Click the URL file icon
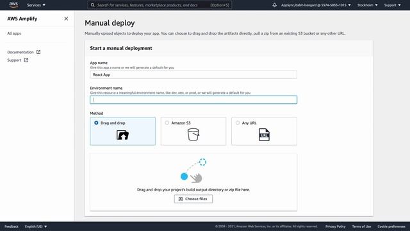The height and width of the screenshot is (231, 410). [x=264, y=135]
